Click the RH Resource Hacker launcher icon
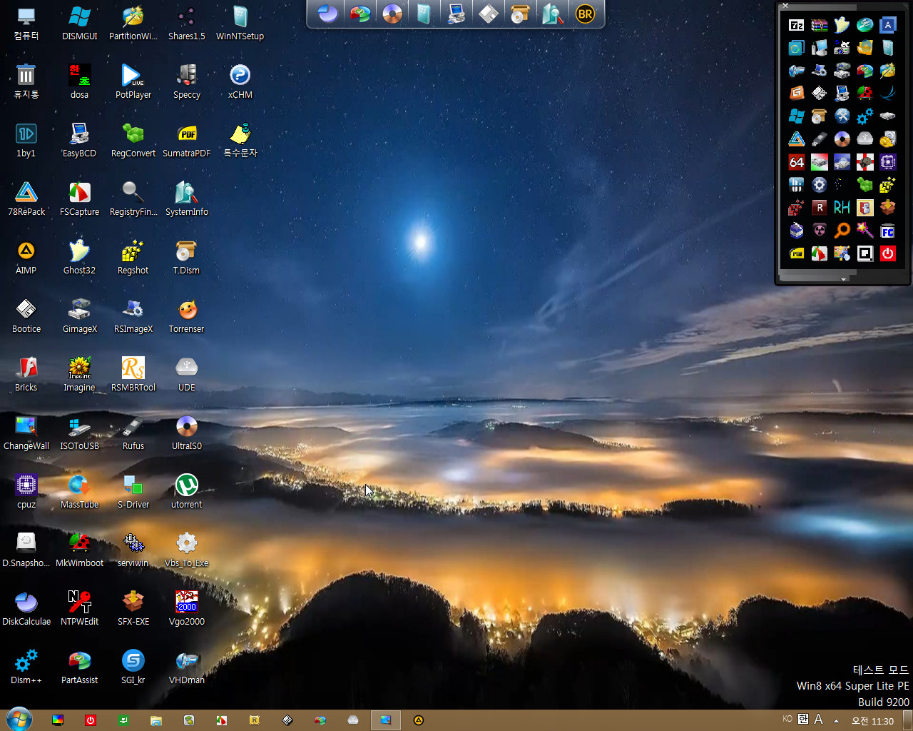Screen dimensions: 913x731 tap(842, 208)
